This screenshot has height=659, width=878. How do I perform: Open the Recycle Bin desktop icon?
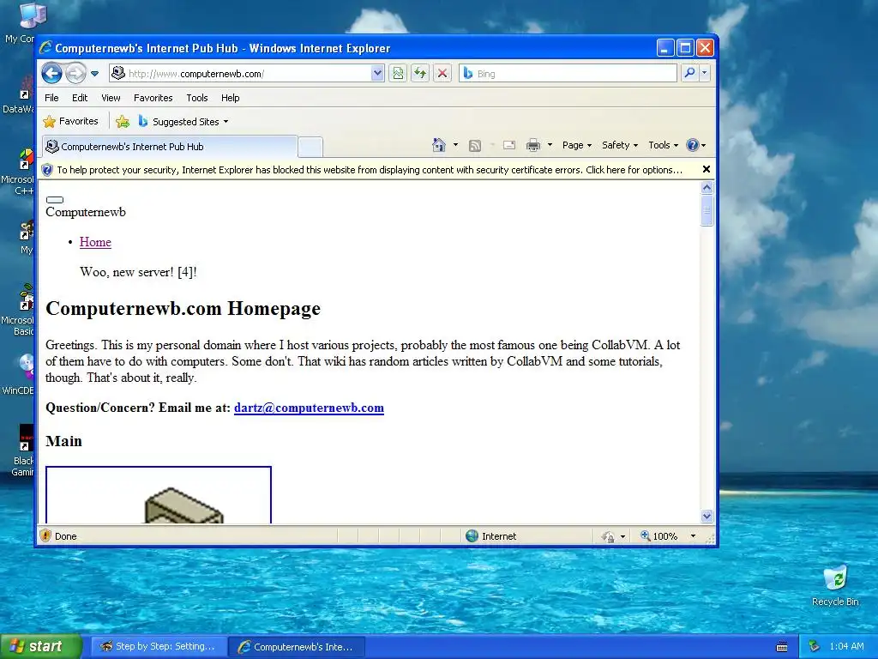point(835,585)
